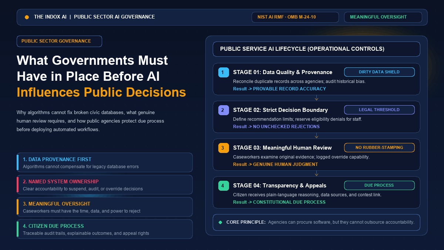Viewport: 444px width, 250px height.
Task: Click Result -> NO UNCHECKED REJECTIONS
Action: 276,127
